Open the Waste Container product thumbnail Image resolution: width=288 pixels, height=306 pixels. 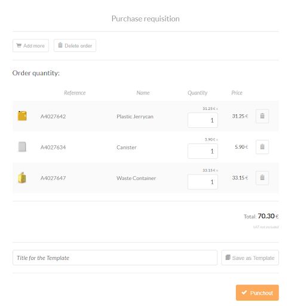point(22,178)
